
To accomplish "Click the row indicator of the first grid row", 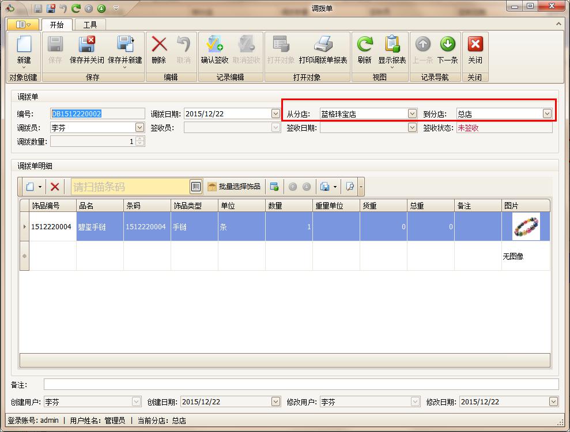I will [x=24, y=227].
